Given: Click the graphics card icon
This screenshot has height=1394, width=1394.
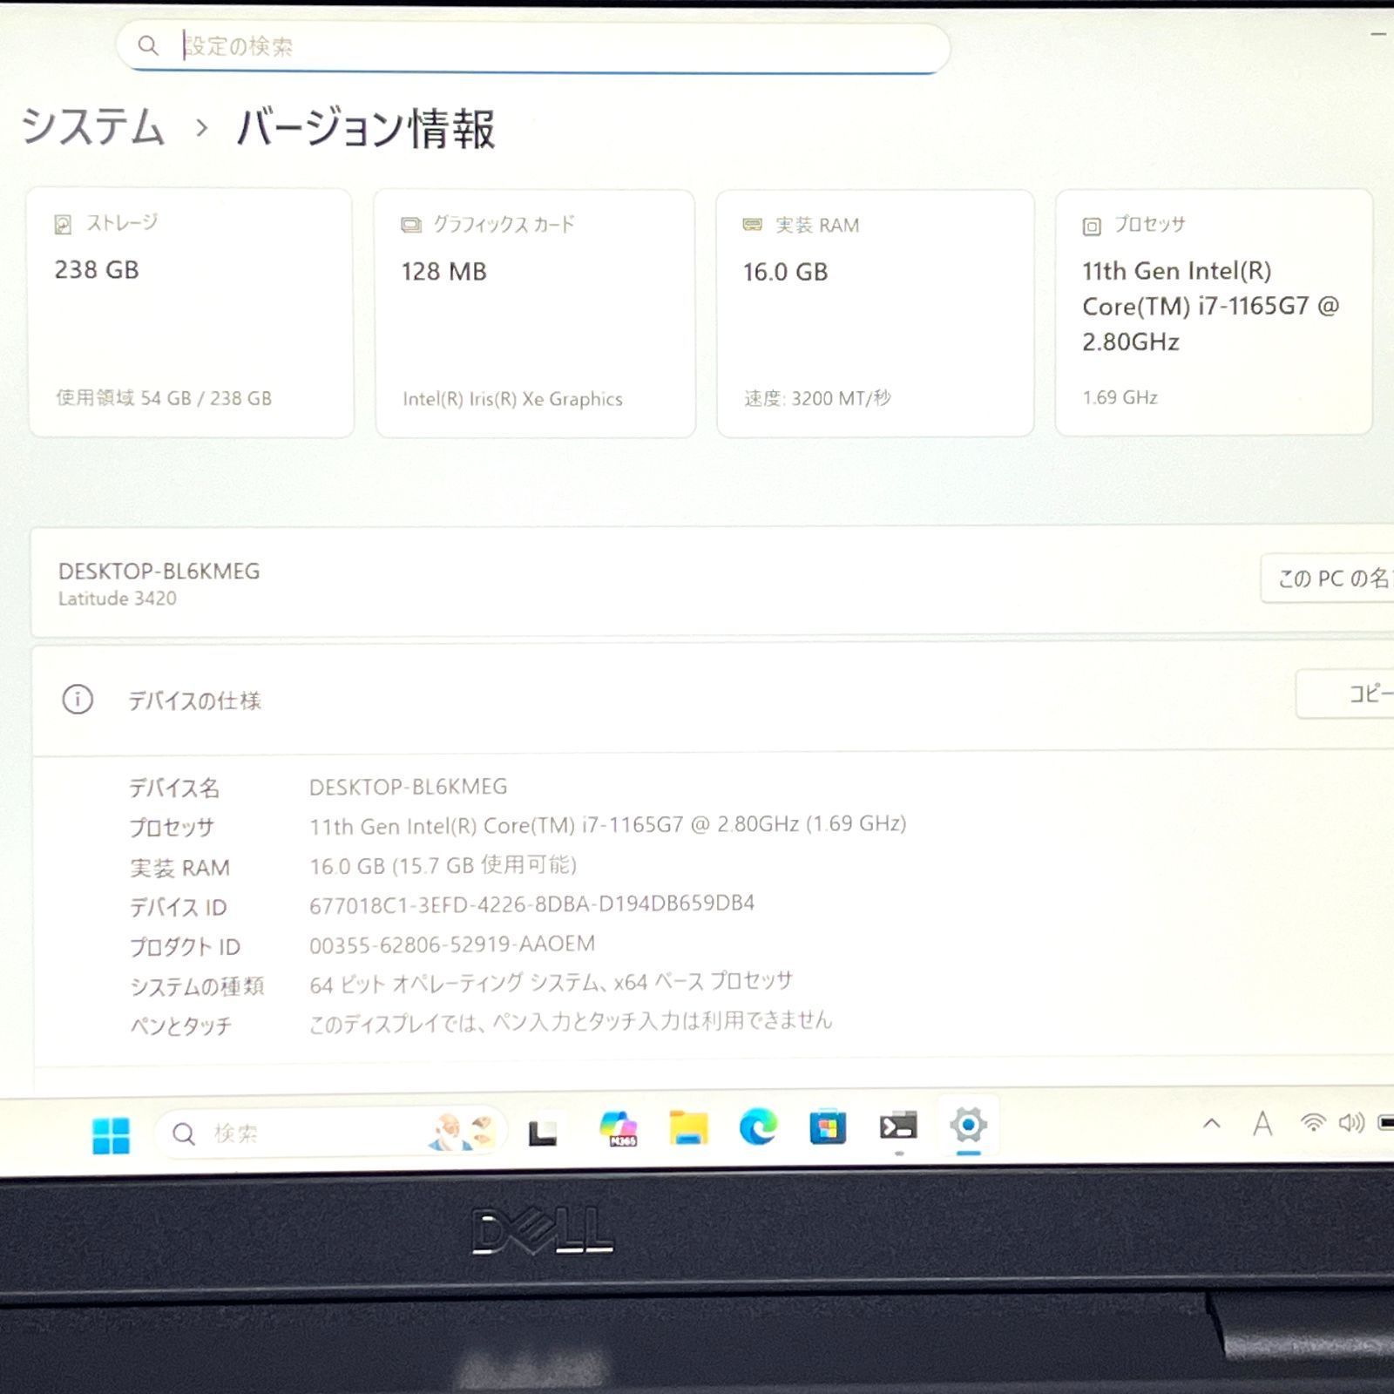Looking at the screenshot, I should pos(410,226).
